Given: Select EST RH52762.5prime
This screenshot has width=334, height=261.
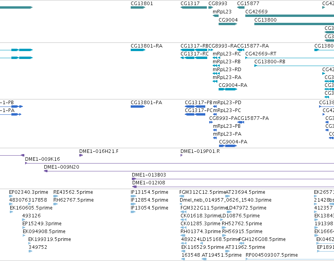Looking at the screenshot, I should (224, 228).
